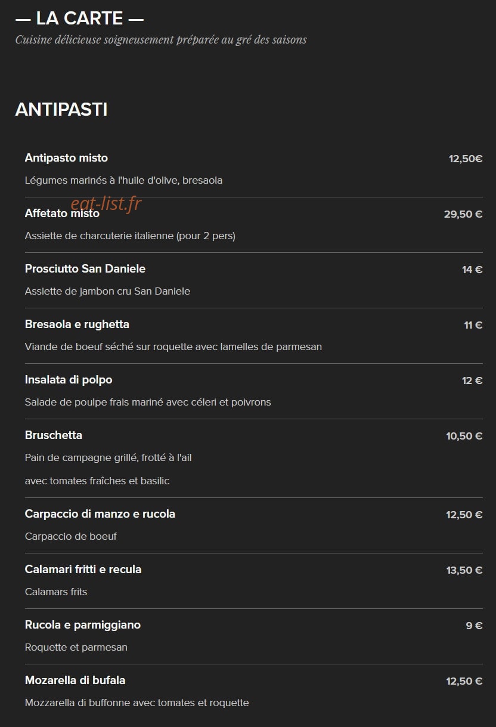Open Mozarella di bufala entry

[x=75, y=680]
